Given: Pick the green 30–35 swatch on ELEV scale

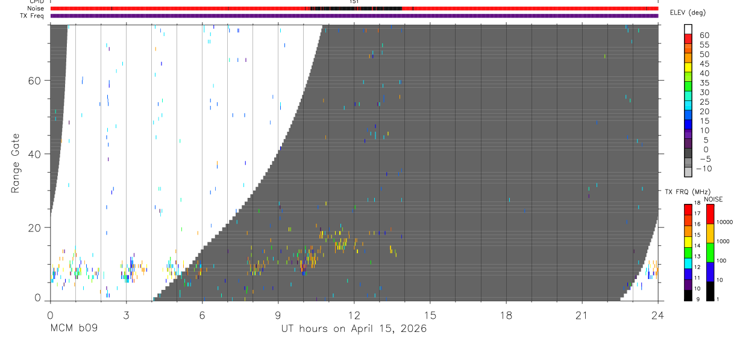Looking at the screenshot, I should click(688, 87).
